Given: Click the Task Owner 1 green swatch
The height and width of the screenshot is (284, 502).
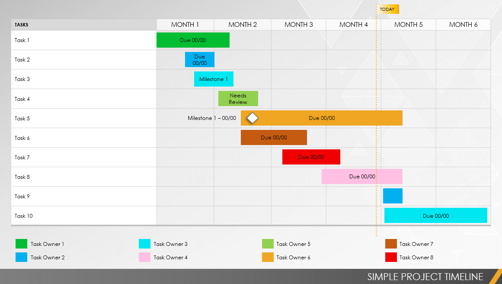Looking at the screenshot, I should [x=21, y=244].
